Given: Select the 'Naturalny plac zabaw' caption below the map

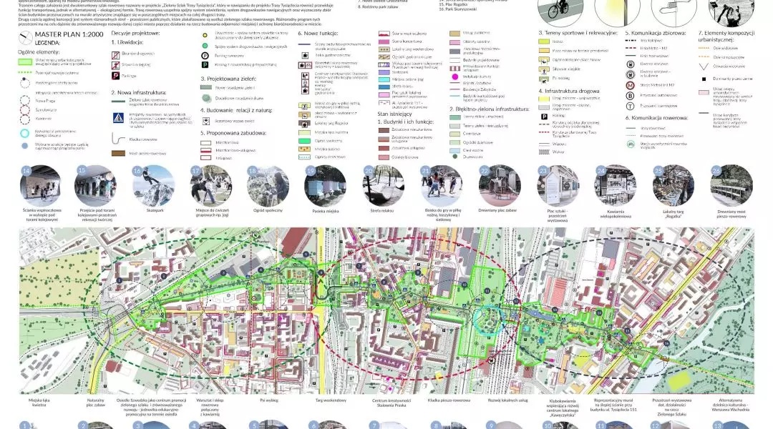Looking at the screenshot, I should pos(96,403).
